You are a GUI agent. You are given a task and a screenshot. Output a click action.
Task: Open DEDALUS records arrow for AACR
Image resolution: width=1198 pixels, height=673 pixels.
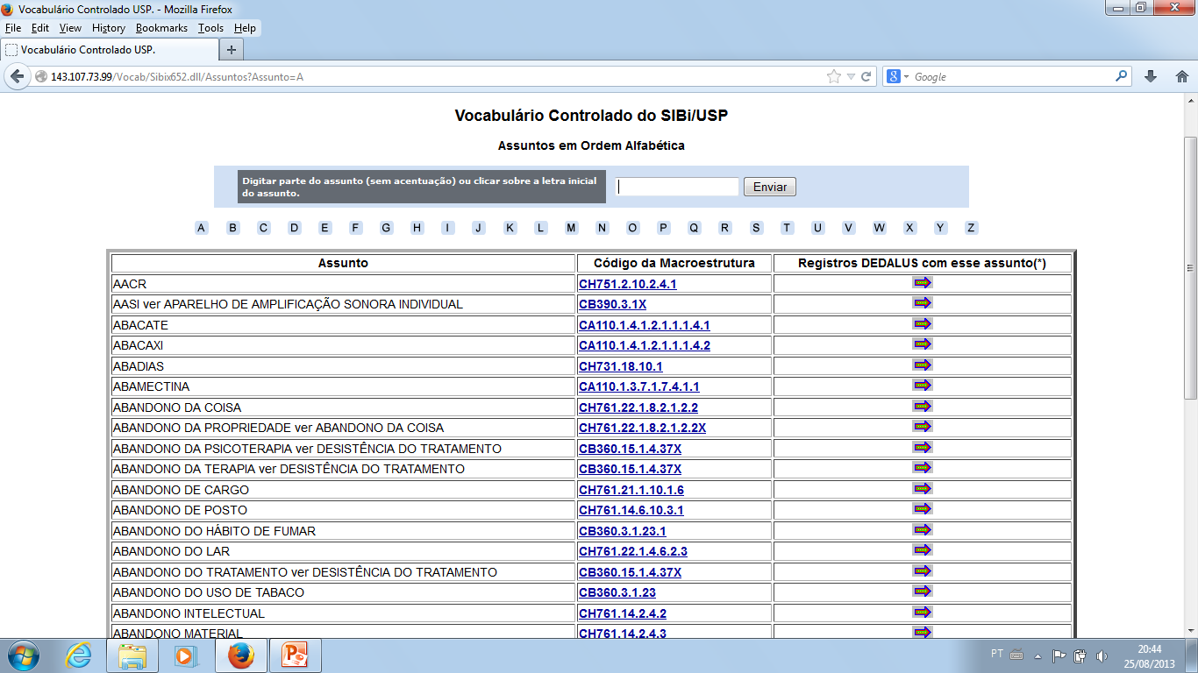(x=922, y=283)
